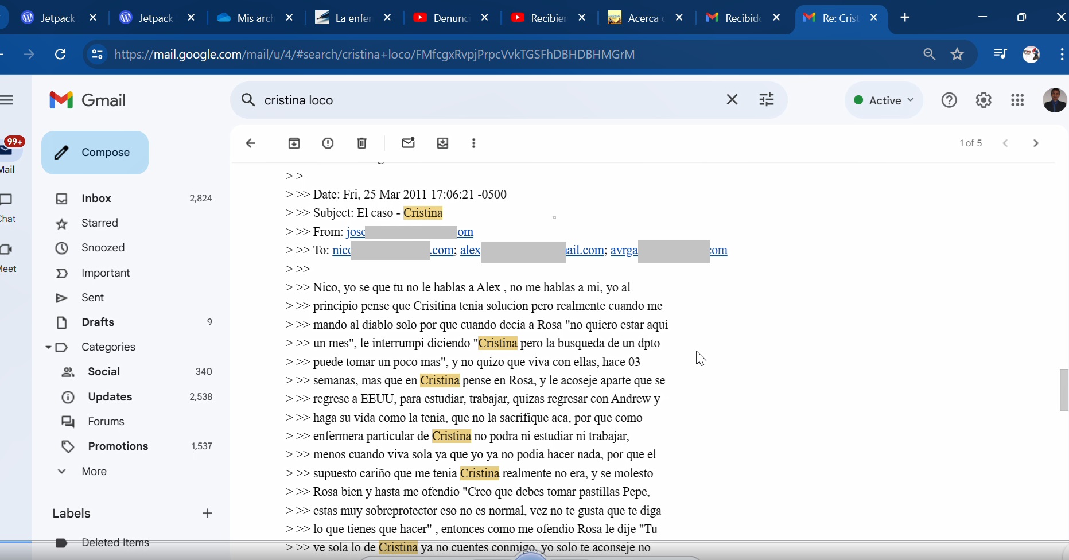Mark the email as unread

[x=408, y=143]
